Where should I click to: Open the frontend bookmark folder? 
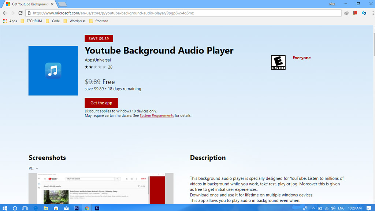click(99, 21)
